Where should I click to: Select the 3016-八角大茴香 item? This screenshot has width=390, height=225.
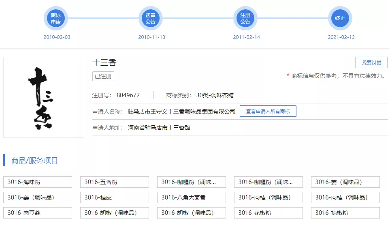[x=192, y=197]
